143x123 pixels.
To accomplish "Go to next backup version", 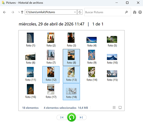I will (81, 117).
